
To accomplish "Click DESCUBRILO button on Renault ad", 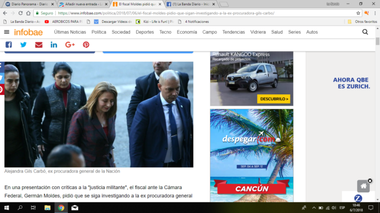I will (x=274, y=99).
